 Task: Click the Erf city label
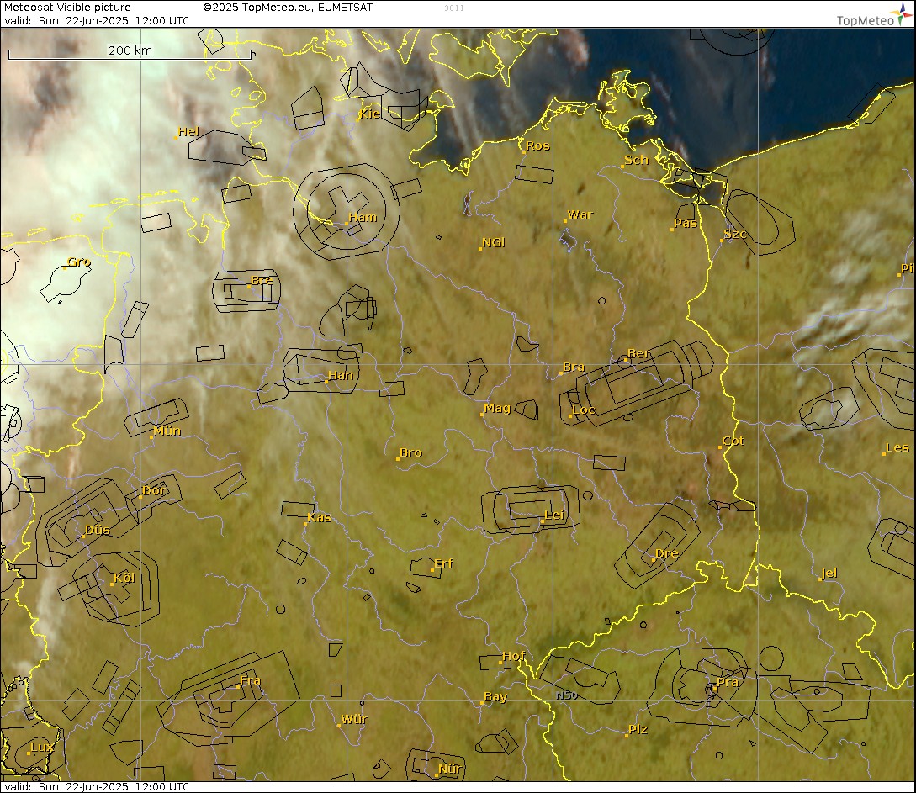coord(443,563)
